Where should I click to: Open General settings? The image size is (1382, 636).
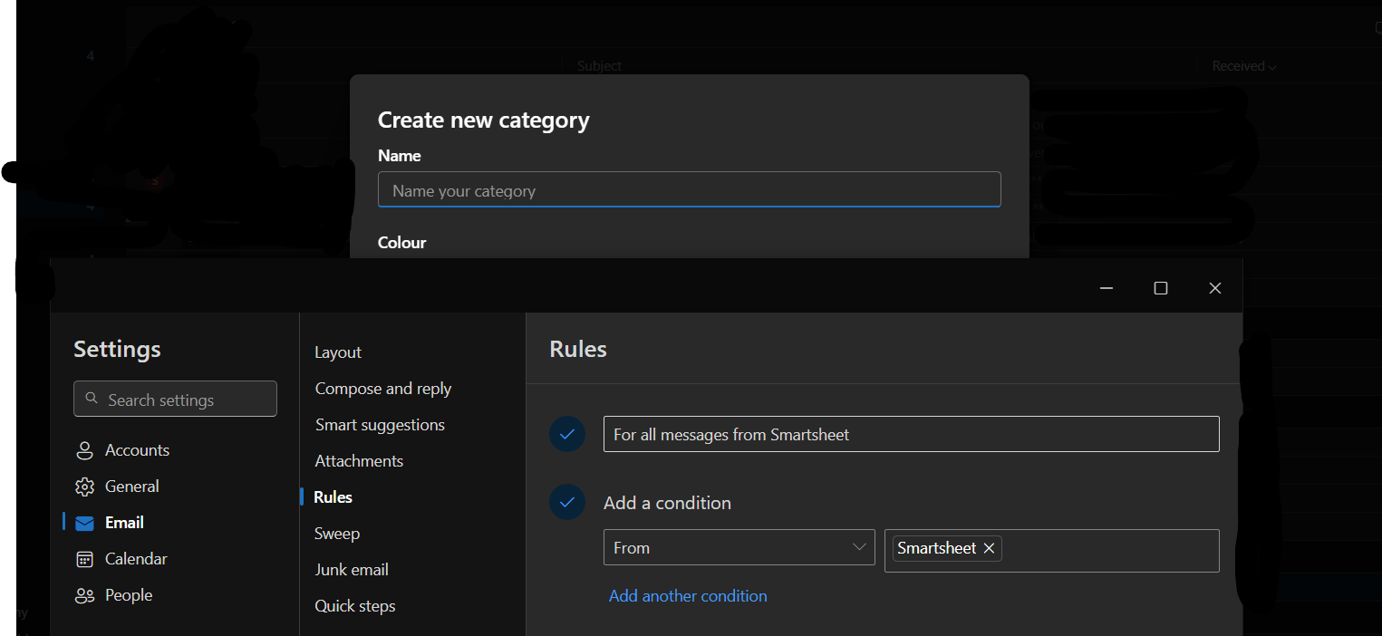coord(132,487)
